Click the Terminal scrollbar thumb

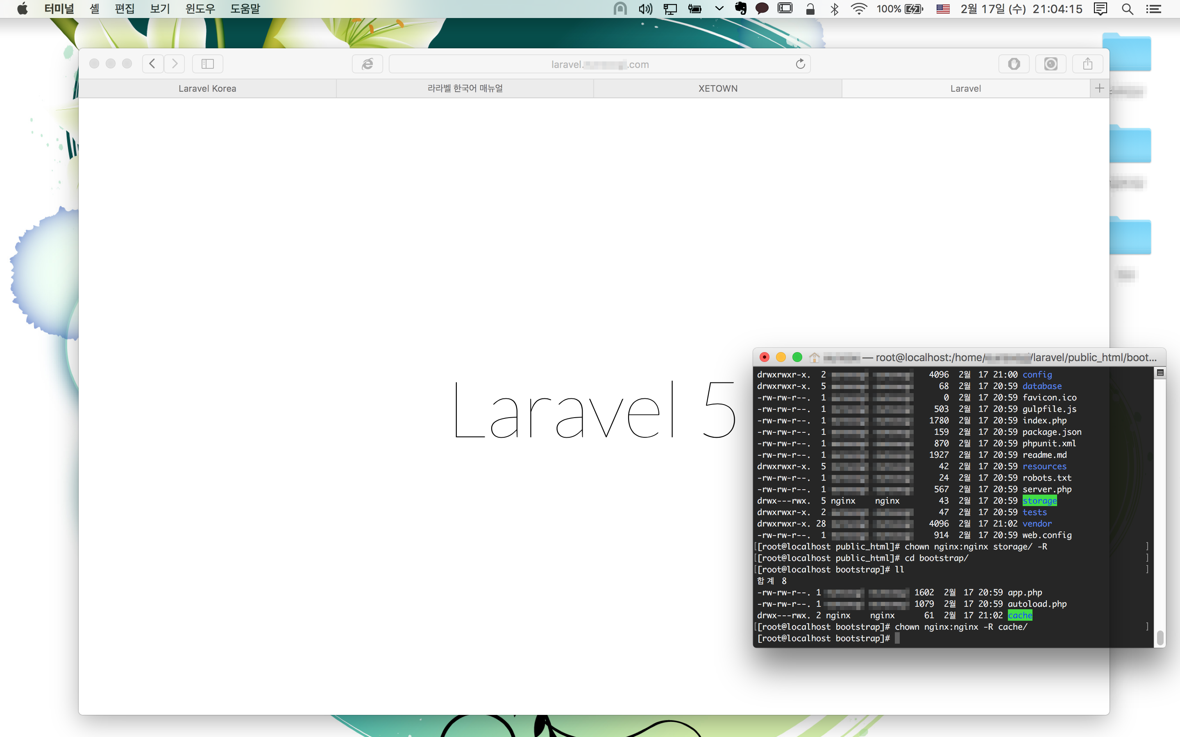pyautogui.click(x=1160, y=637)
